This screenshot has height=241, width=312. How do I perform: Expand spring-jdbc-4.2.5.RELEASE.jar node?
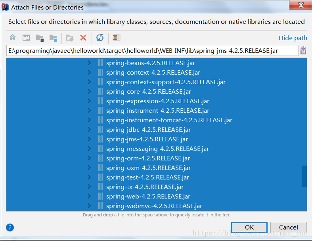(x=89, y=130)
